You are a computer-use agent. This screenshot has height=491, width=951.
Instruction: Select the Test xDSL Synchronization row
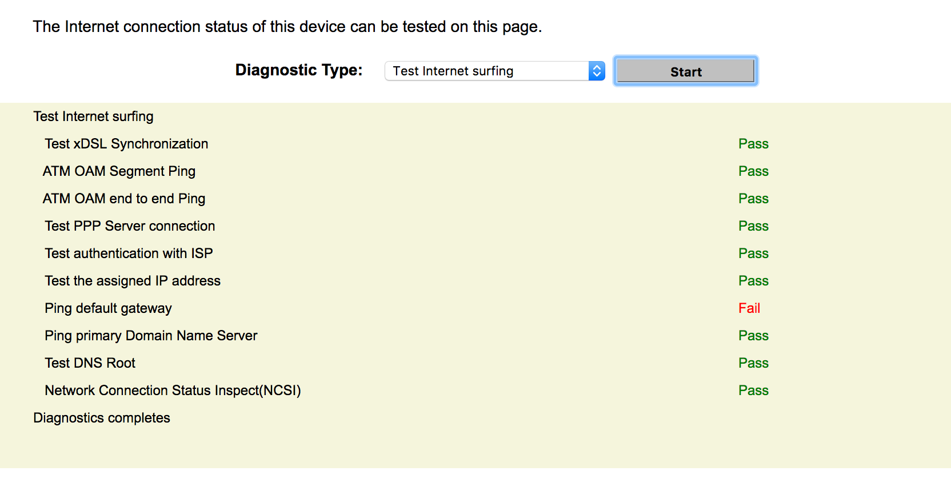126,144
